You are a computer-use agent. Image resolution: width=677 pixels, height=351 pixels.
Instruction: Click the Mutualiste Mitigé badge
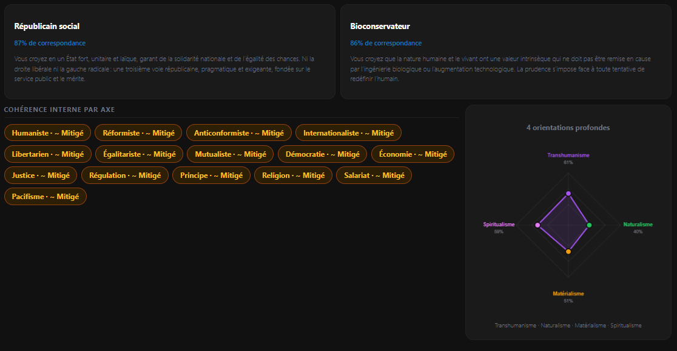[x=231, y=154]
